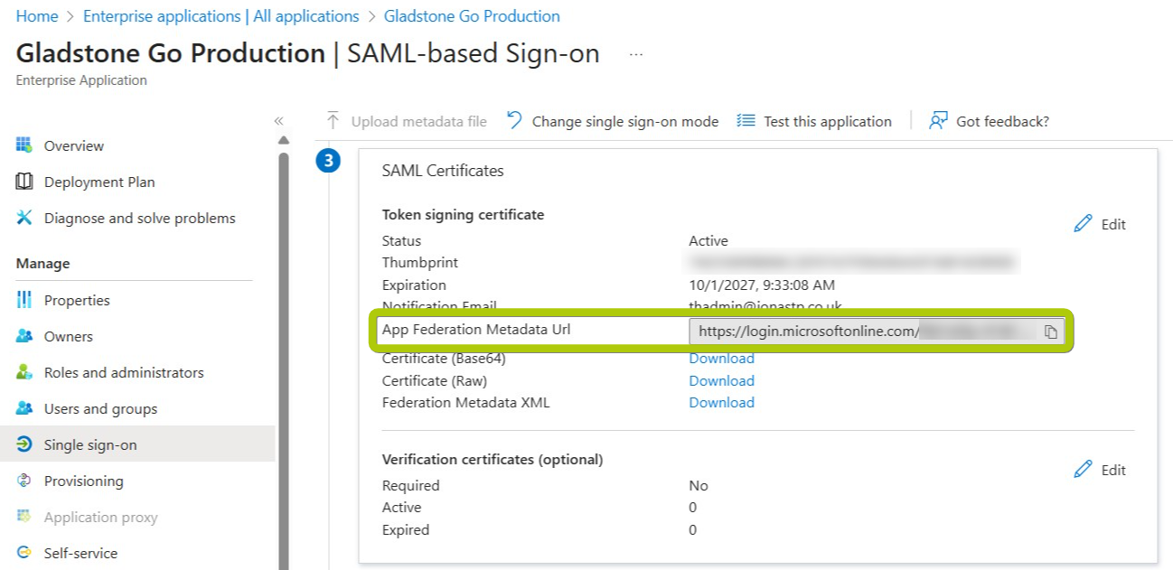Collapse the left navigation pane
This screenshot has height=570, width=1173.
pos(279,120)
